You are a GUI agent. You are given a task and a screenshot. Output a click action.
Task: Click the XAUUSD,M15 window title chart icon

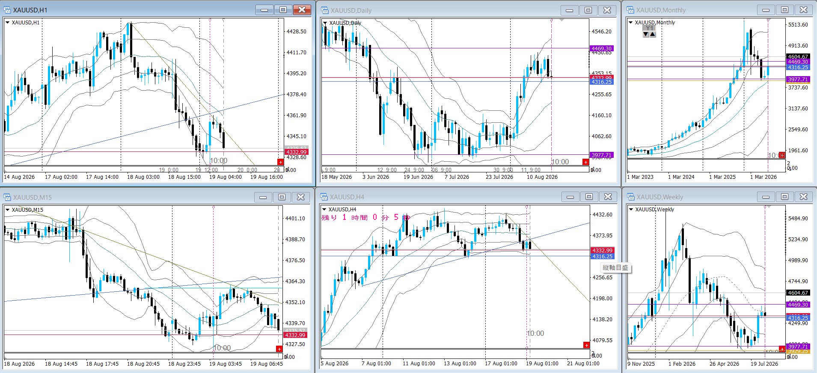(7, 197)
